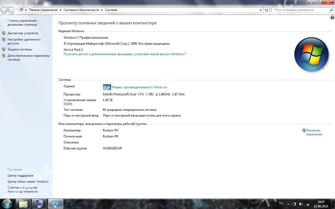
Task: Click the Windows logo image
Action: click(x=311, y=54)
